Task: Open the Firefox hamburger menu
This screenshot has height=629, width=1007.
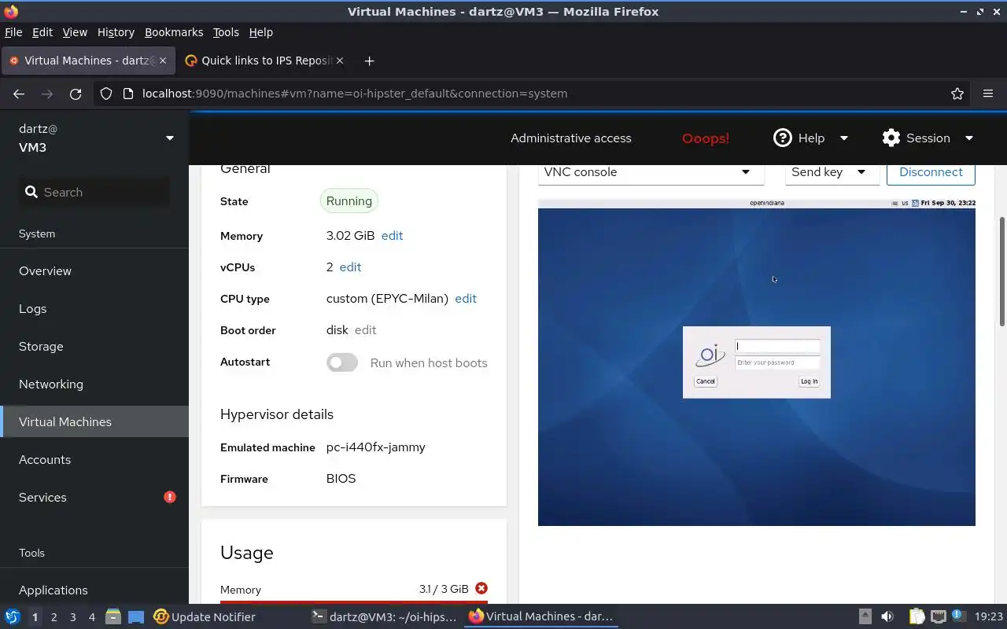Action: pos(988,94)
